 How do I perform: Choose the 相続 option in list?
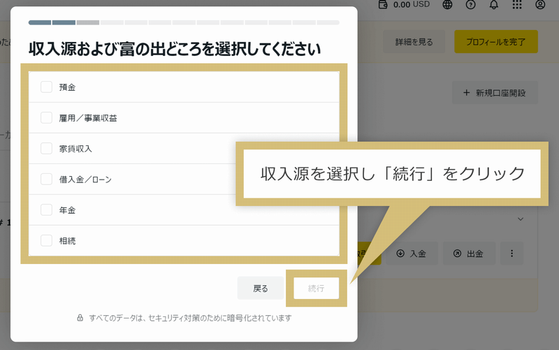tap(47, 240)
